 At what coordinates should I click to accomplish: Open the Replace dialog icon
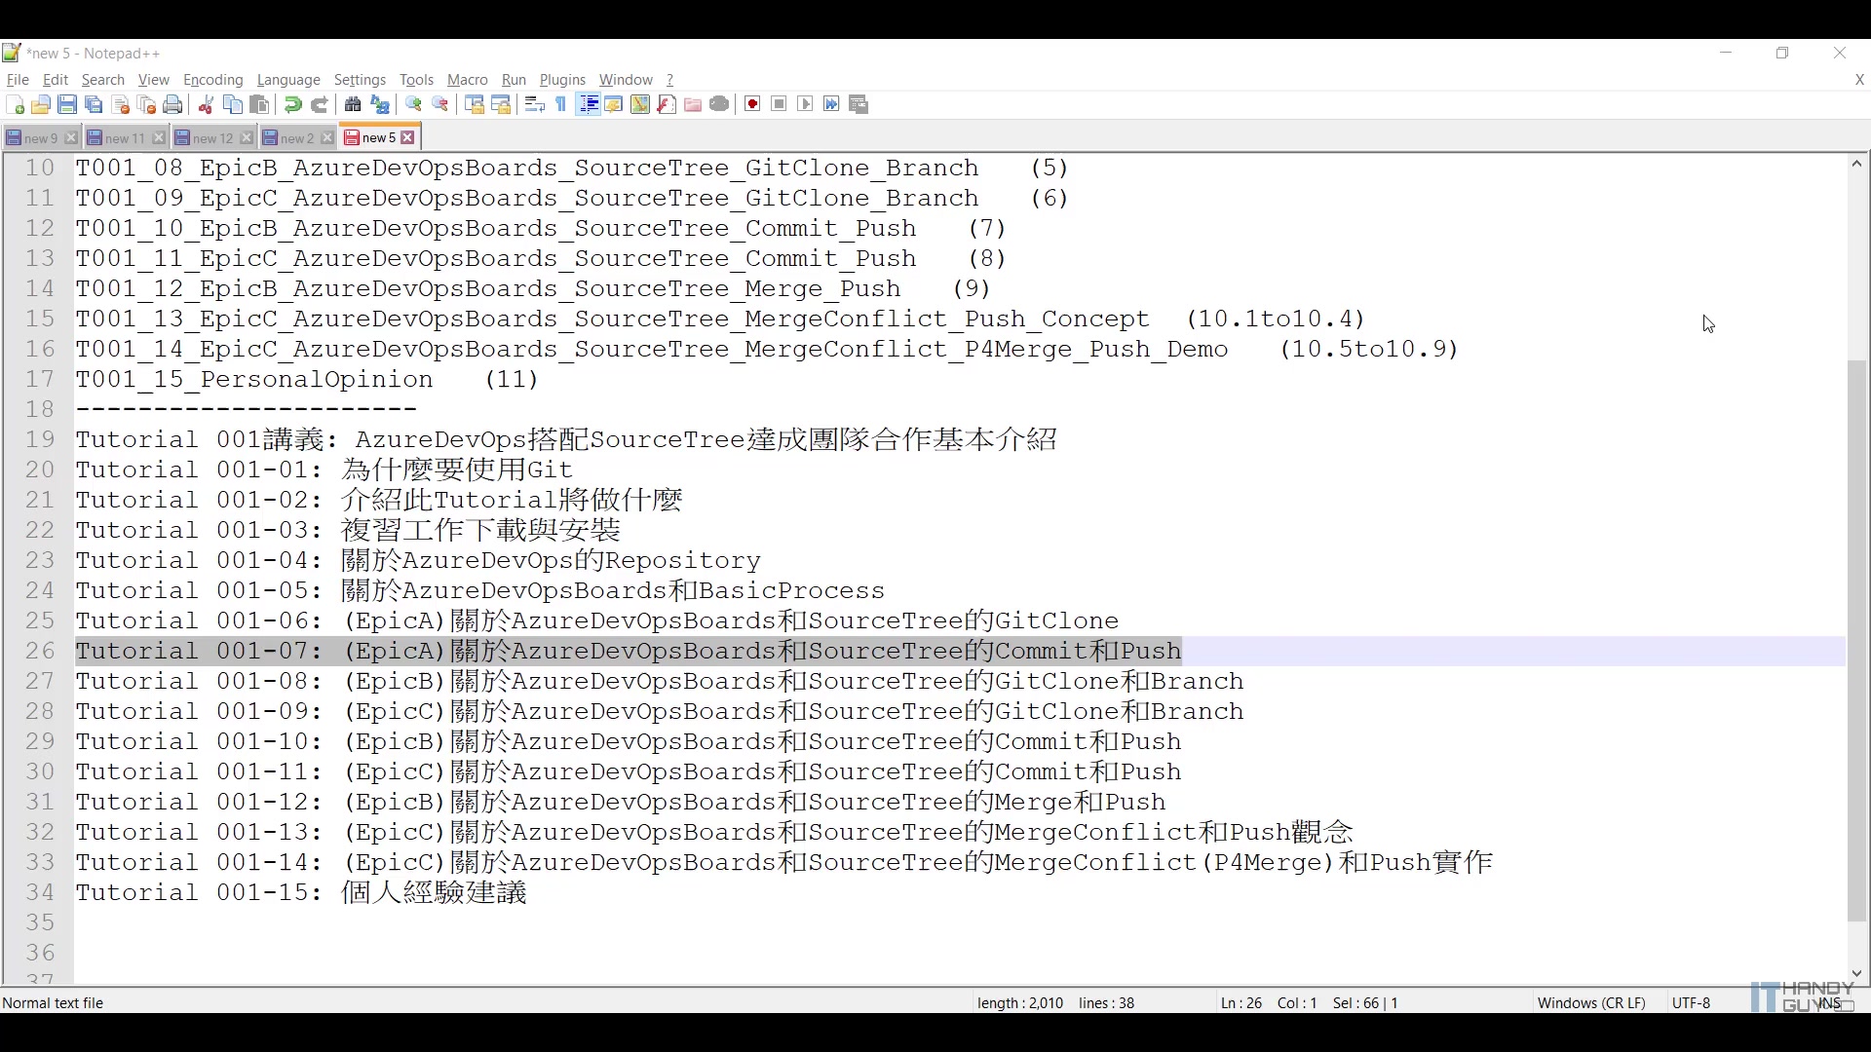pyautogui.click(x=379, y=104)
